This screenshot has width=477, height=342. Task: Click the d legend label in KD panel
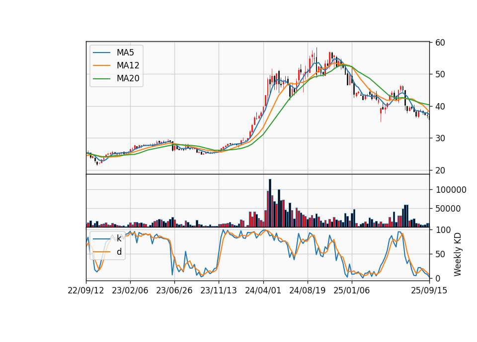119,252
